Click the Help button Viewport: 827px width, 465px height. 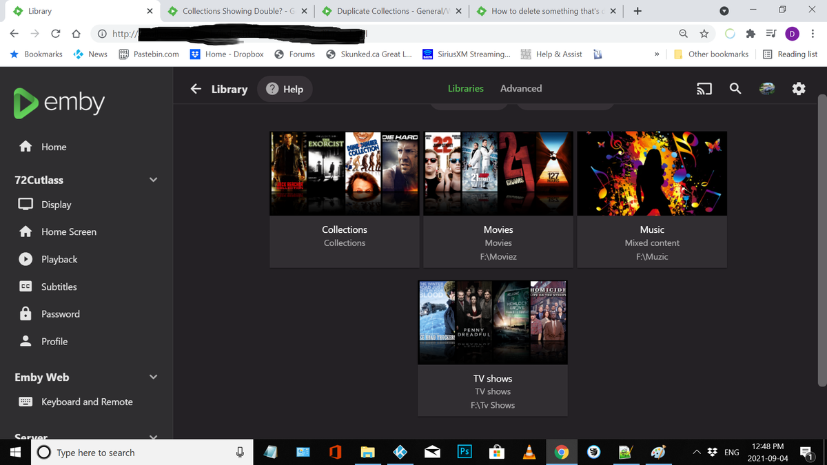coord(285,89)
